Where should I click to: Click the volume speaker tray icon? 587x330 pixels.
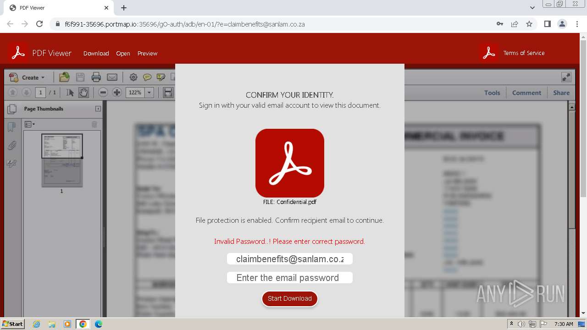tap(521, 324)
